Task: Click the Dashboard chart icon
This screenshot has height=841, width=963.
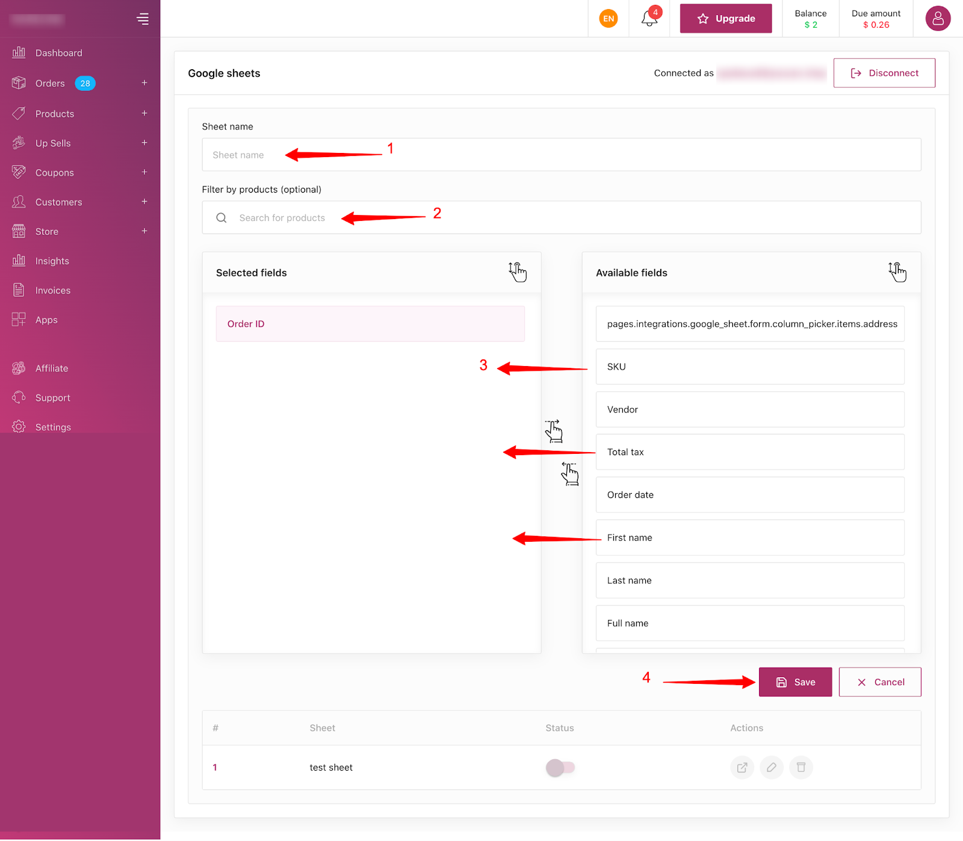Action: 19,52
